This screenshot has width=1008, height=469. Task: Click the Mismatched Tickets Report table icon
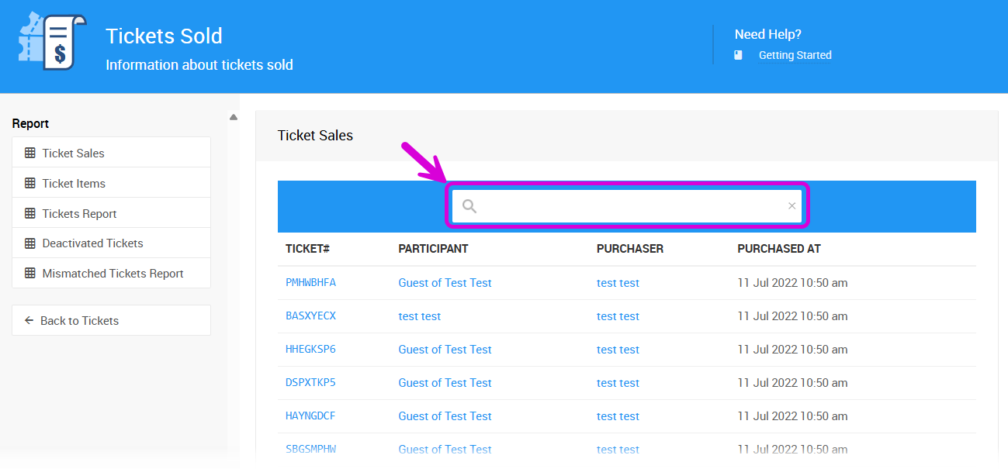pyautogui.click(x=30, y=274)
